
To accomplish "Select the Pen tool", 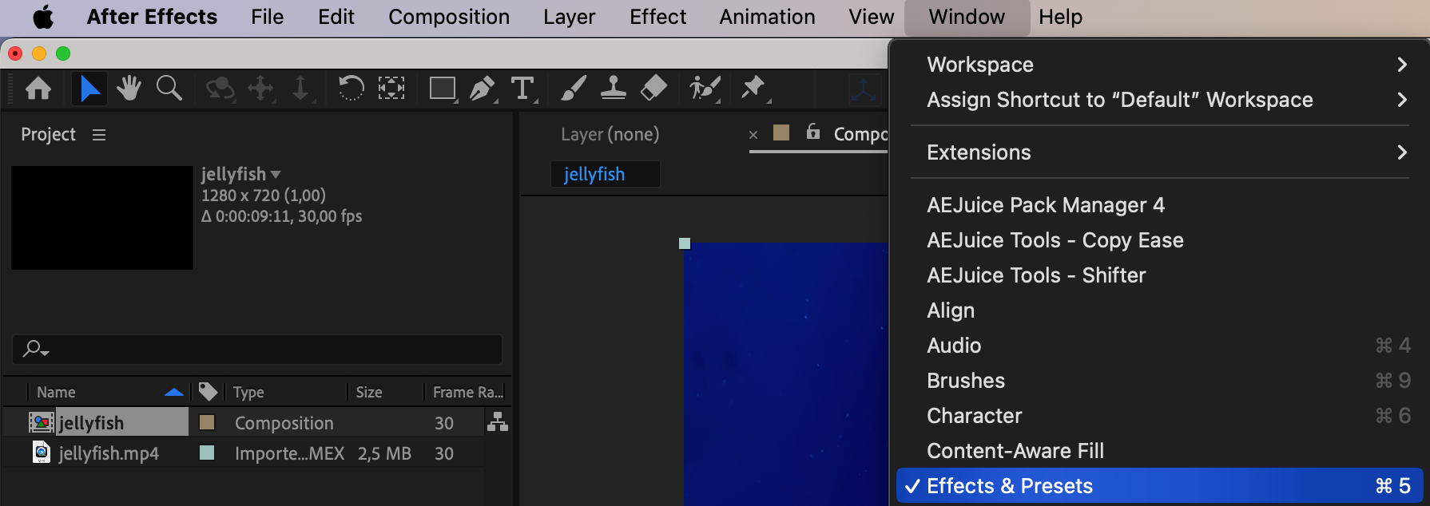I will pyautogui.click(x=483, y=89).
